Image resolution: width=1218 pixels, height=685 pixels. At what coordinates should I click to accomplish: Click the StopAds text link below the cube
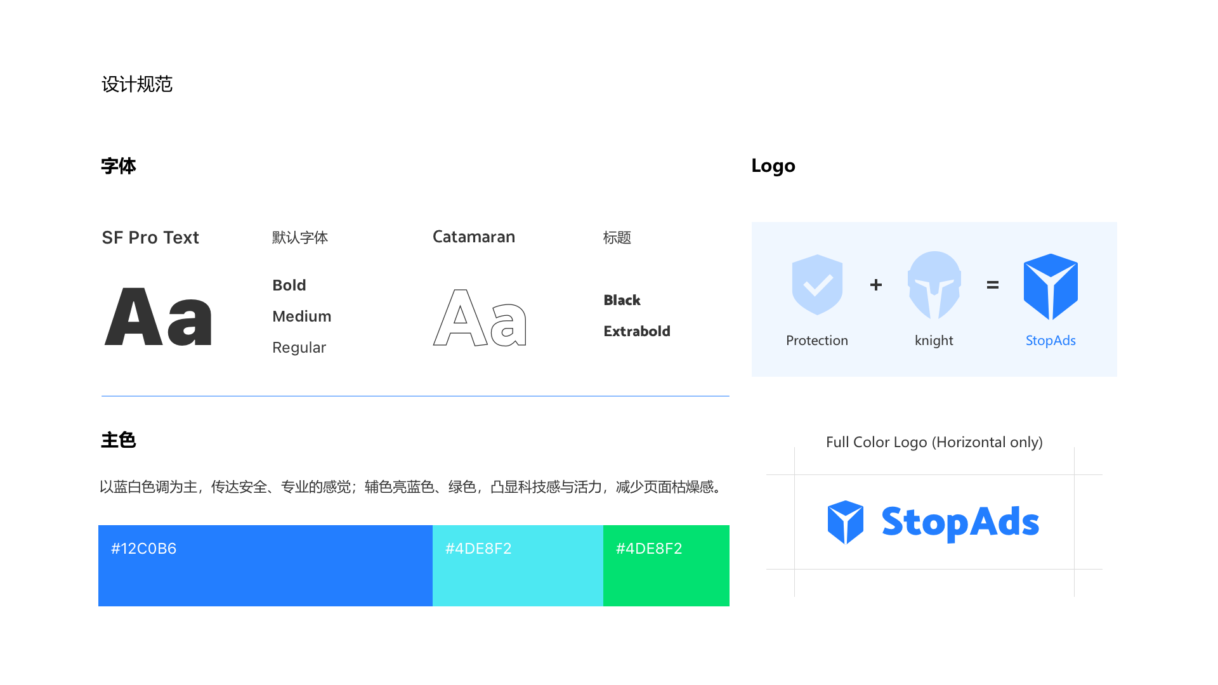[1051, 340]
